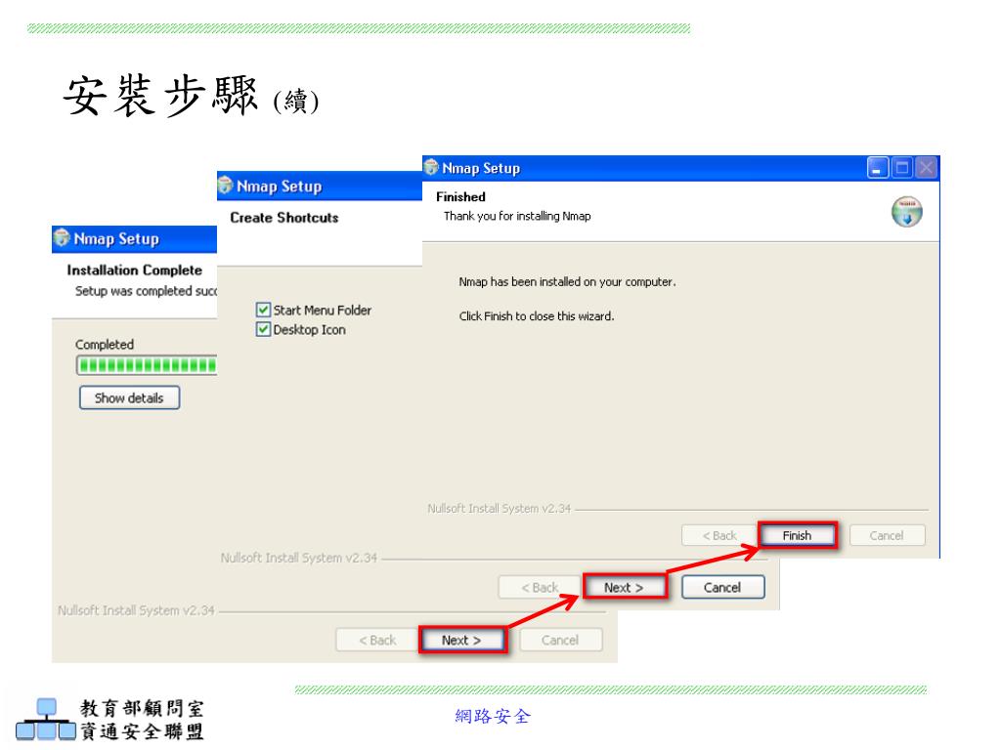
Task: Click the Nmap installer globe logo
Action: coord(906,212)
